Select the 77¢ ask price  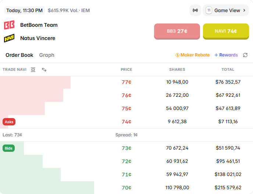point(126,82)
